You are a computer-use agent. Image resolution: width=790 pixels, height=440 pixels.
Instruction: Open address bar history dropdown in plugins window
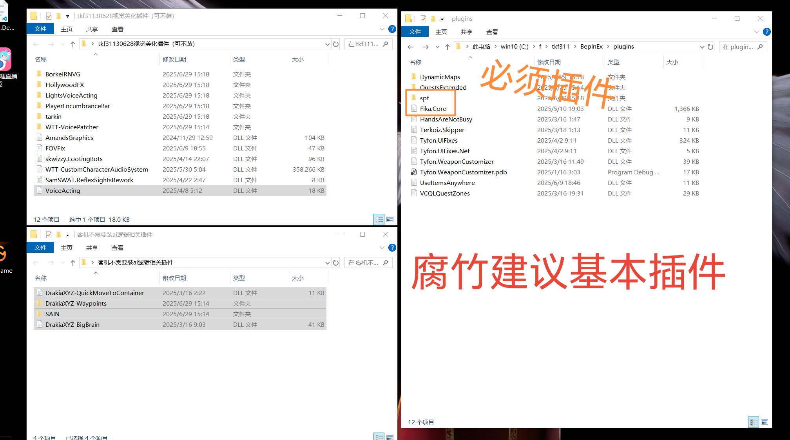point(702,47)
